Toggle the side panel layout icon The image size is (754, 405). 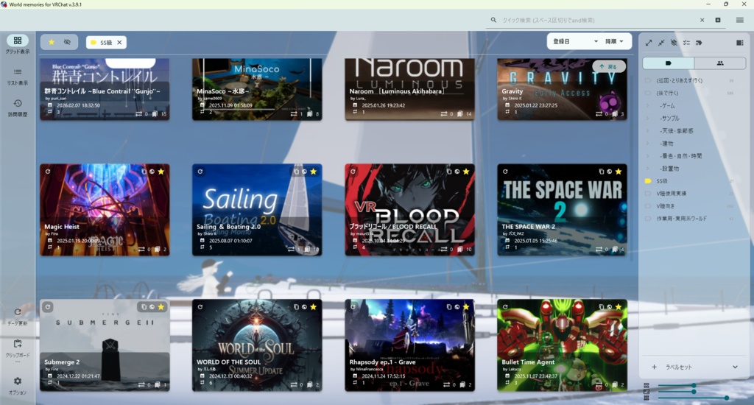(x=739, y=43)
